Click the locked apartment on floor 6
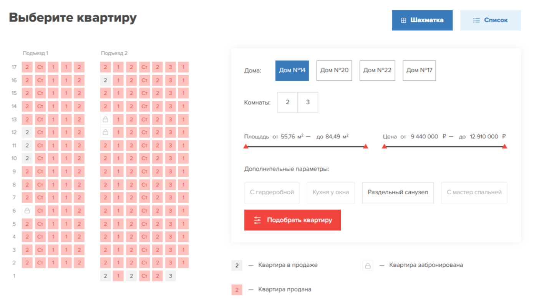This screenshot has width=534, height=299. tap(27, 211)
